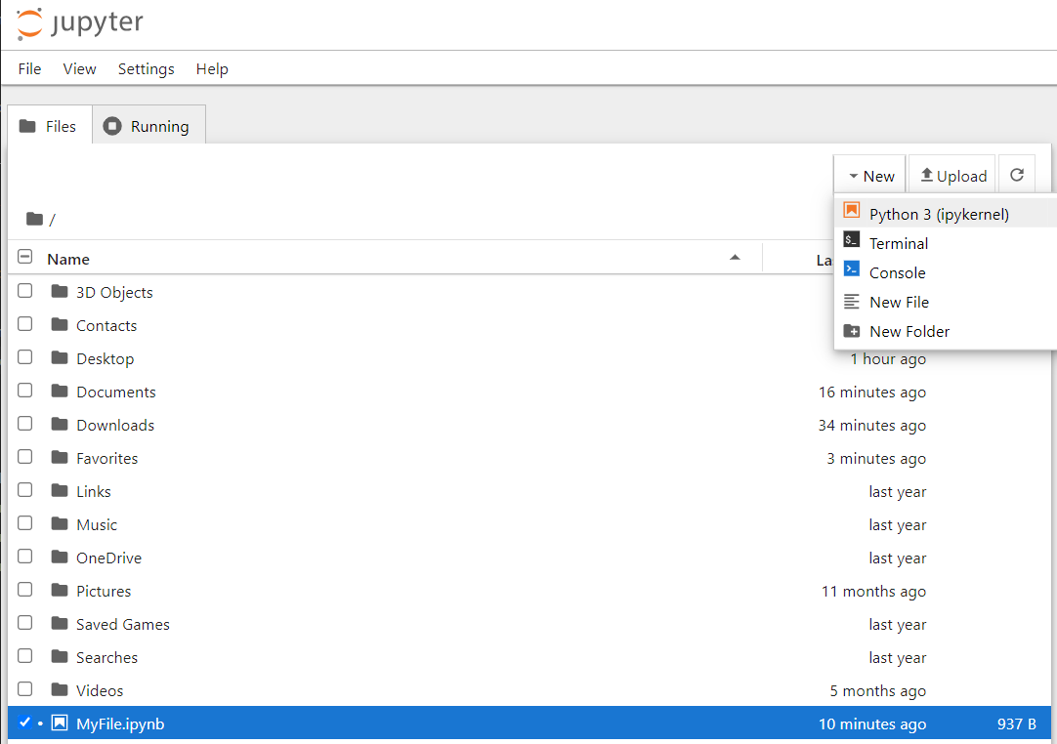
Task: Open the Pictures folder name
Action: 104,591
